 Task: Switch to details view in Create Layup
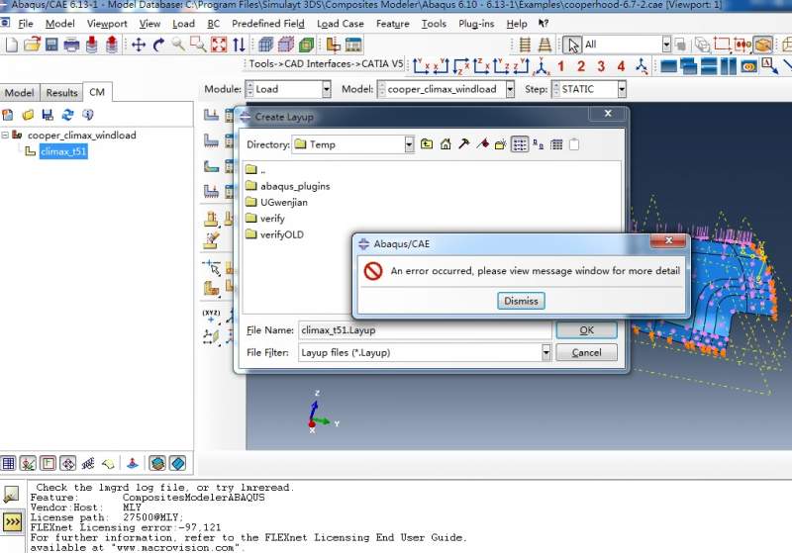(556, 144)
